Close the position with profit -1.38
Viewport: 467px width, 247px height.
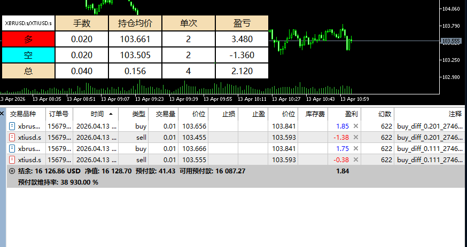tap(356, 137)
